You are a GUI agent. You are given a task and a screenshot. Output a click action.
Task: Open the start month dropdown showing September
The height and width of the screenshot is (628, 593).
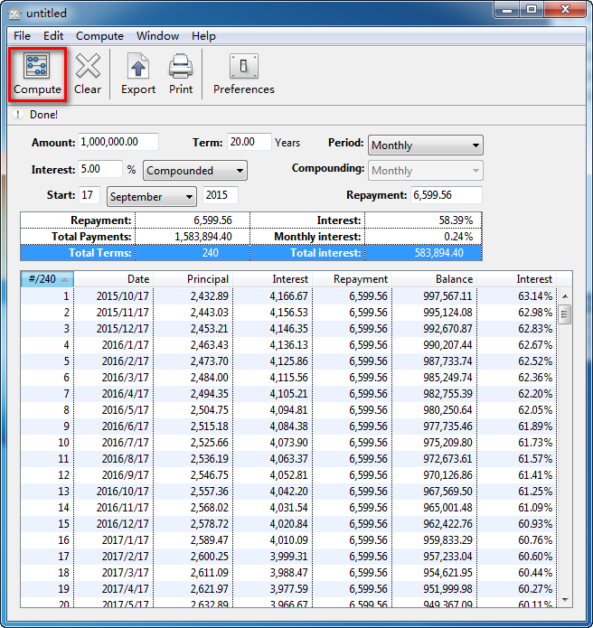point(151,196)
